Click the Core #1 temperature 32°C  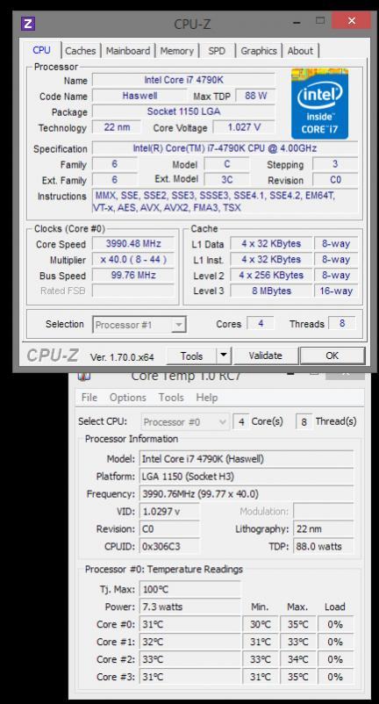click(190, 642)
